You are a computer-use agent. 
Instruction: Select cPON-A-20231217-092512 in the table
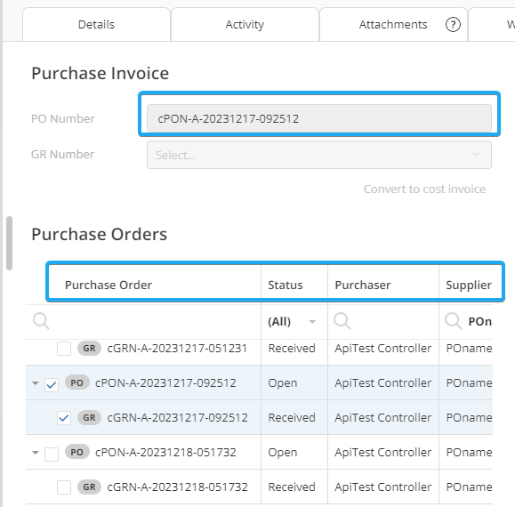(165, 382)
